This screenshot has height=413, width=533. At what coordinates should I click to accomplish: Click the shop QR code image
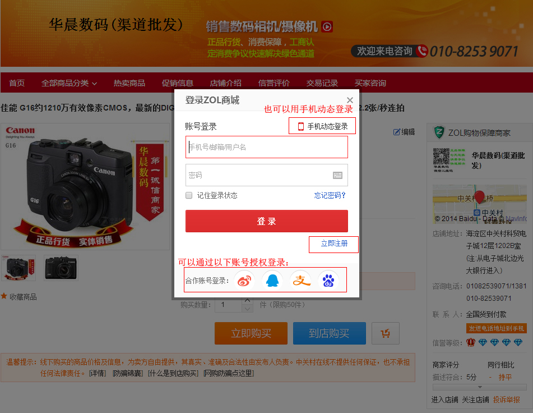(x=441, y=157)
